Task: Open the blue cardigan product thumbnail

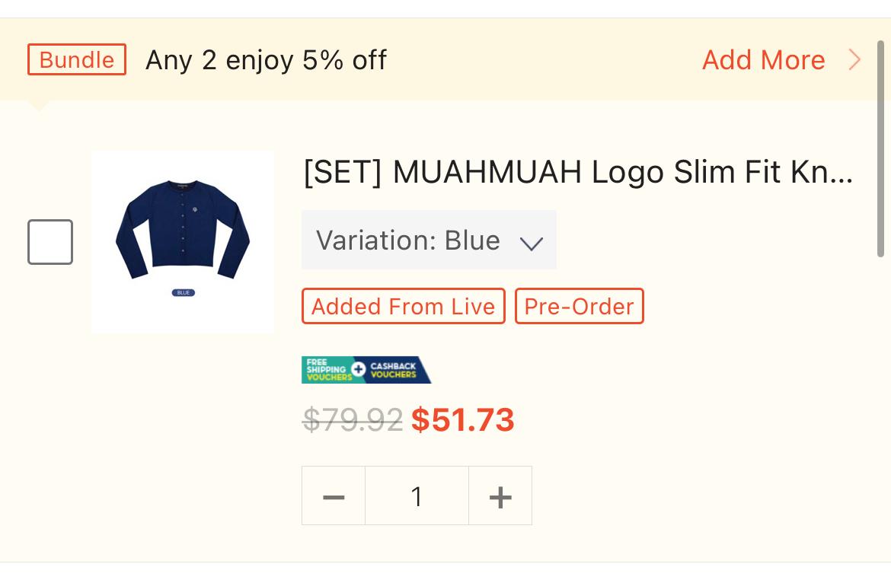Action: [x=183, y=242]
